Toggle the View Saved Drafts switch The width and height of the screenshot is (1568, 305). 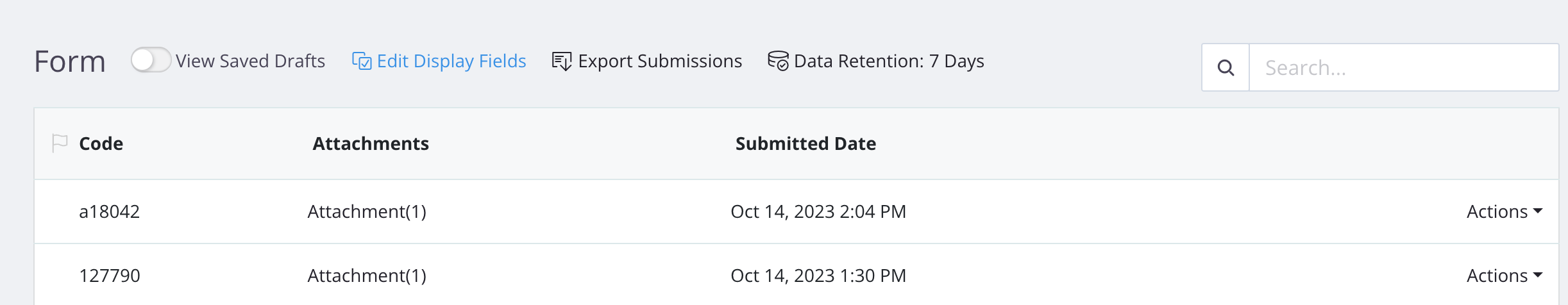[x=151, y=61]
